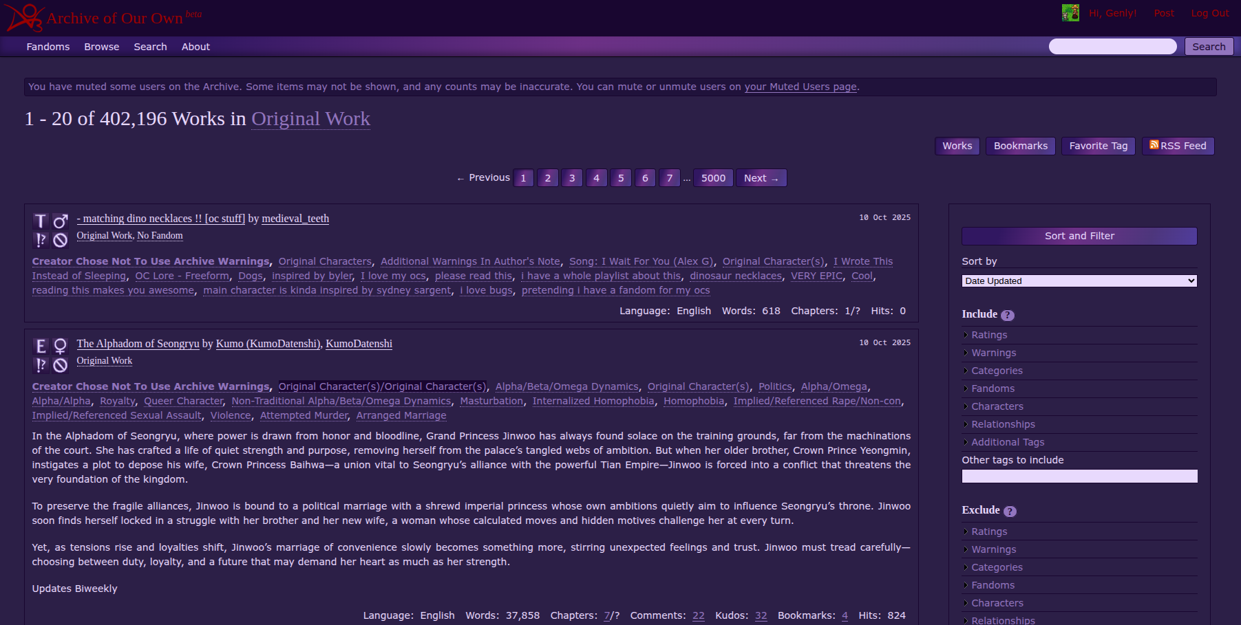The width and height of the screenshot is (1241, 625).
Task: Click the Explicit rating icon on Alphadom work
Action: 41,347
